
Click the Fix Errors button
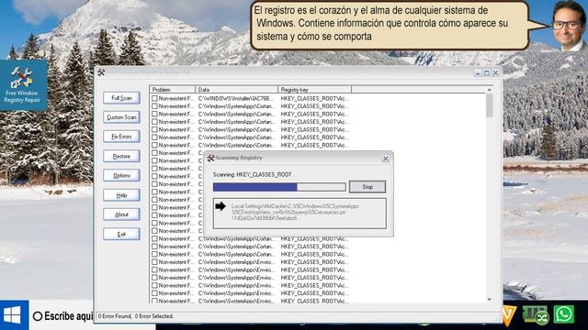pyautogui.click(x=121, y=137)
